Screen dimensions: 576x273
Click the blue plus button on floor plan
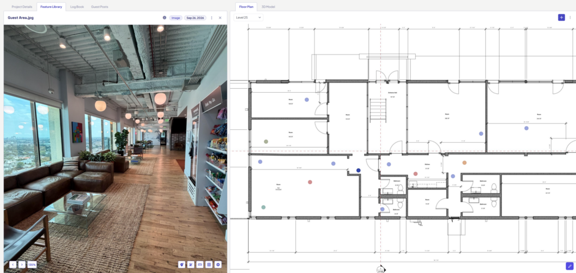561,17
